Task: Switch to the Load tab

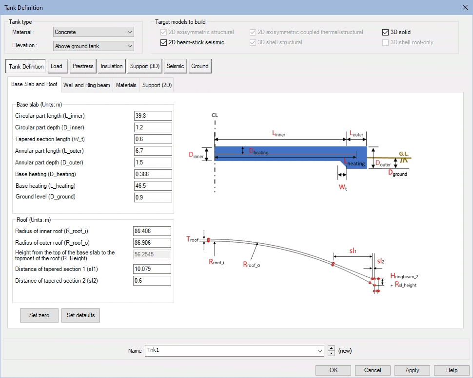Action: pyautogui.click(x=57, y=66)
